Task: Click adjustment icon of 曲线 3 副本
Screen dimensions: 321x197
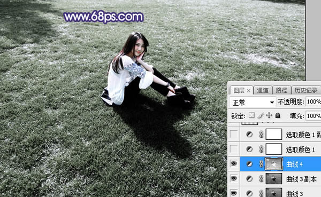Action: pyautogui.click(x=249, y=179)
